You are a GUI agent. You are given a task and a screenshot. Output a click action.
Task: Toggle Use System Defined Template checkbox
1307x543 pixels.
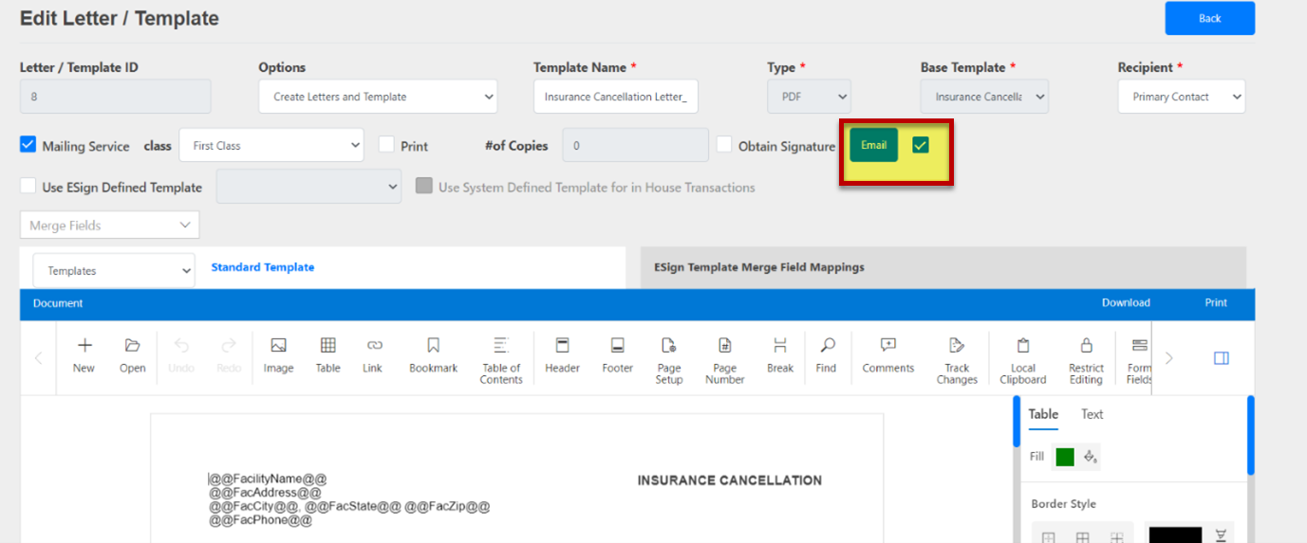pyautogui.click(x=424, y=186)
